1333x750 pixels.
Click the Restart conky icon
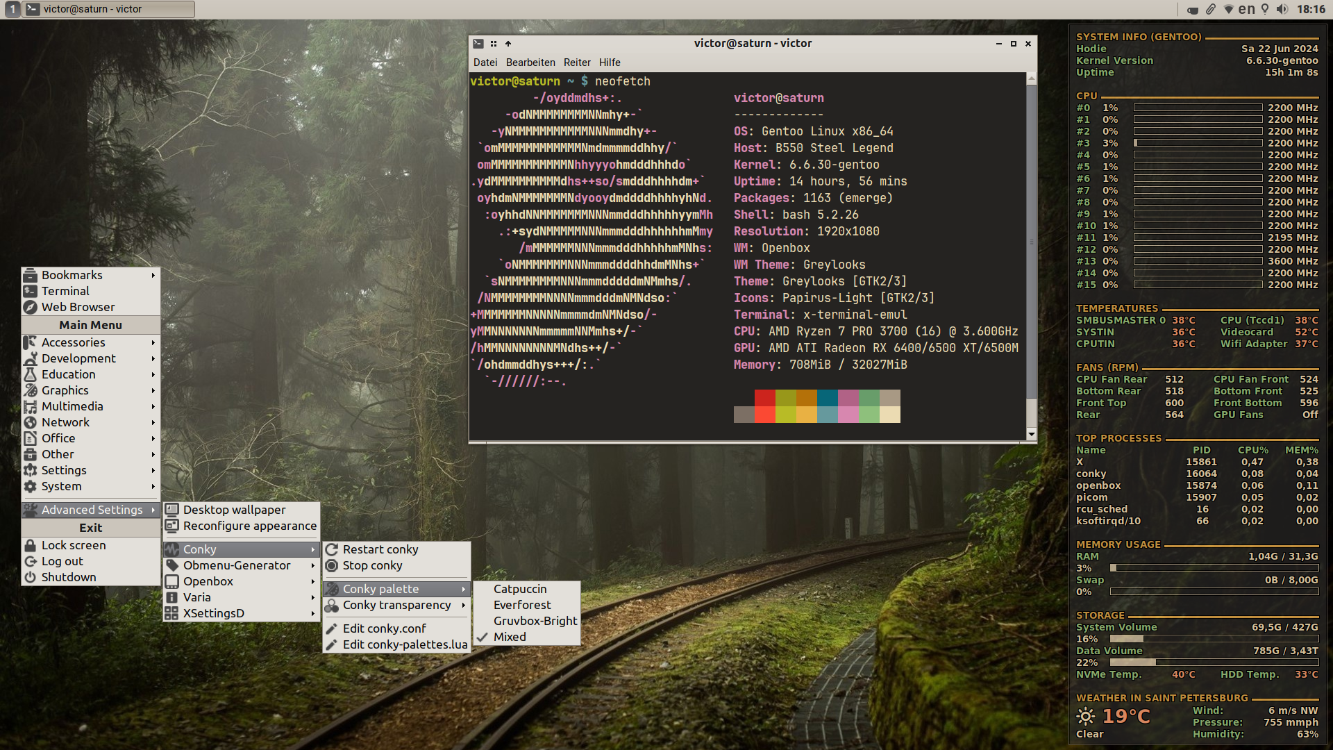click(x=332, y=549)
